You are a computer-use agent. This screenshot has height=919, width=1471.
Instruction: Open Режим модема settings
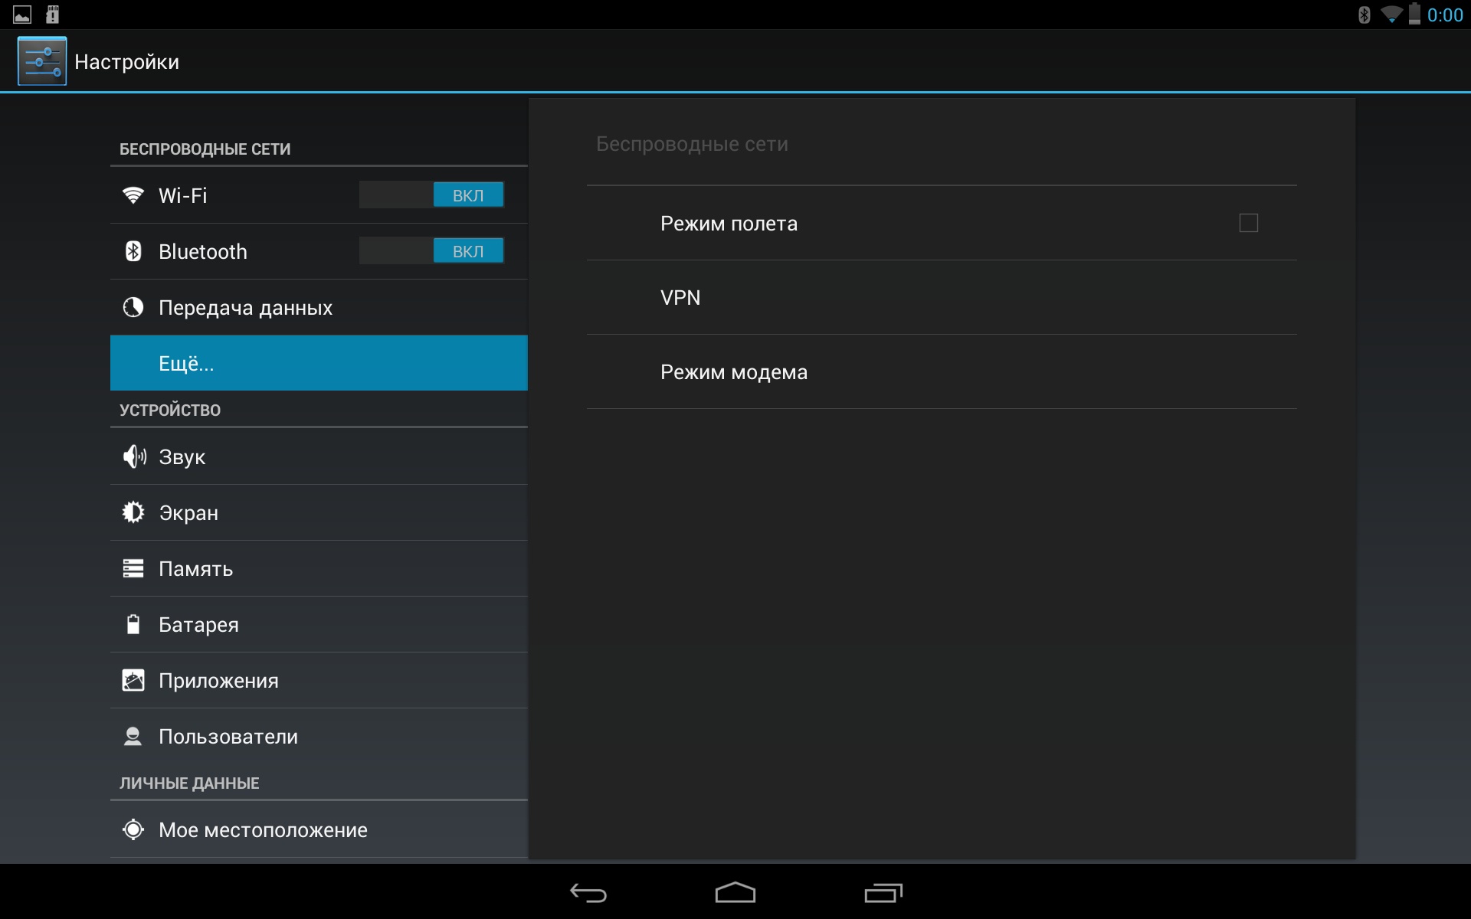[x=941, y=371]
